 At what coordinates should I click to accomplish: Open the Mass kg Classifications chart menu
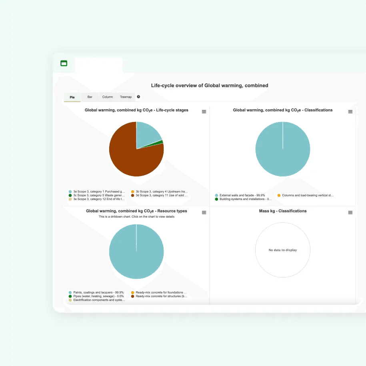[x=350, y=212]
